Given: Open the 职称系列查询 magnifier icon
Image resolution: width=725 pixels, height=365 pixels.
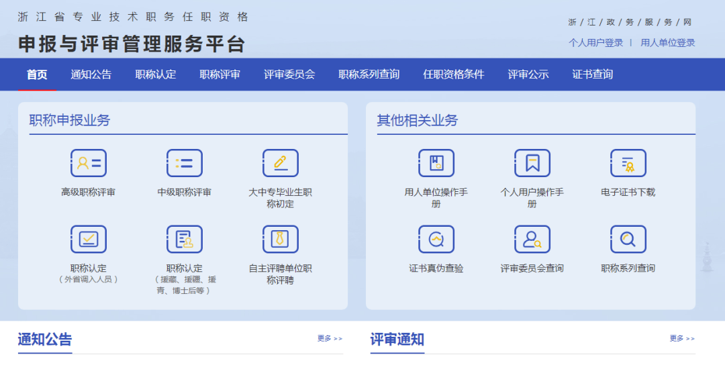Looking at the screenshot, I should 628,240.
